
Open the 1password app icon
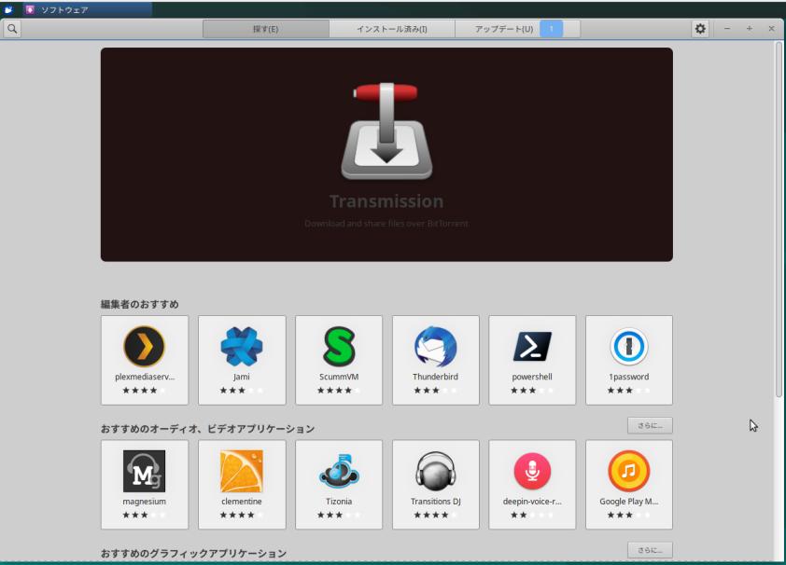pyautogui.click(x=629, y=346)
